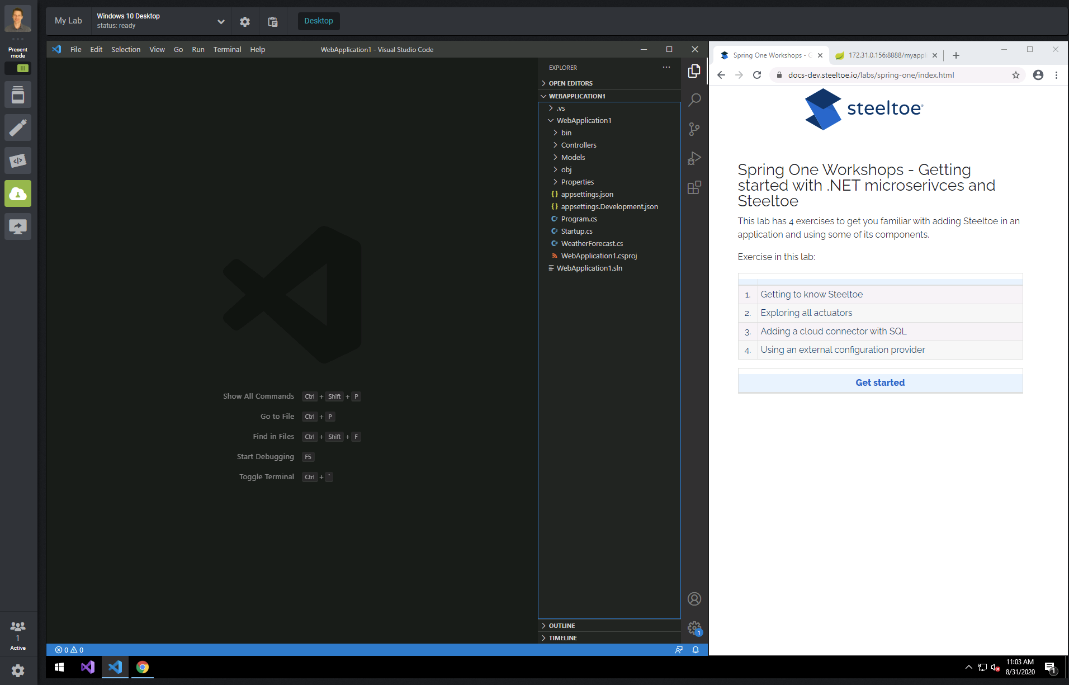Open the Search view in VS Code
The height and width of the screenshot is (685, 1069).
click(694, 99)
